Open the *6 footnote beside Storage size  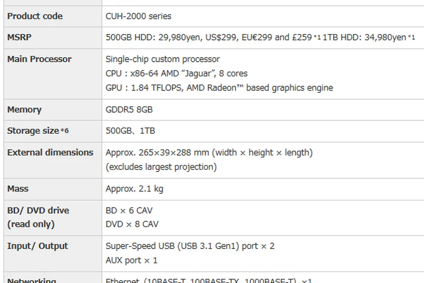click(x=65, y=131)
